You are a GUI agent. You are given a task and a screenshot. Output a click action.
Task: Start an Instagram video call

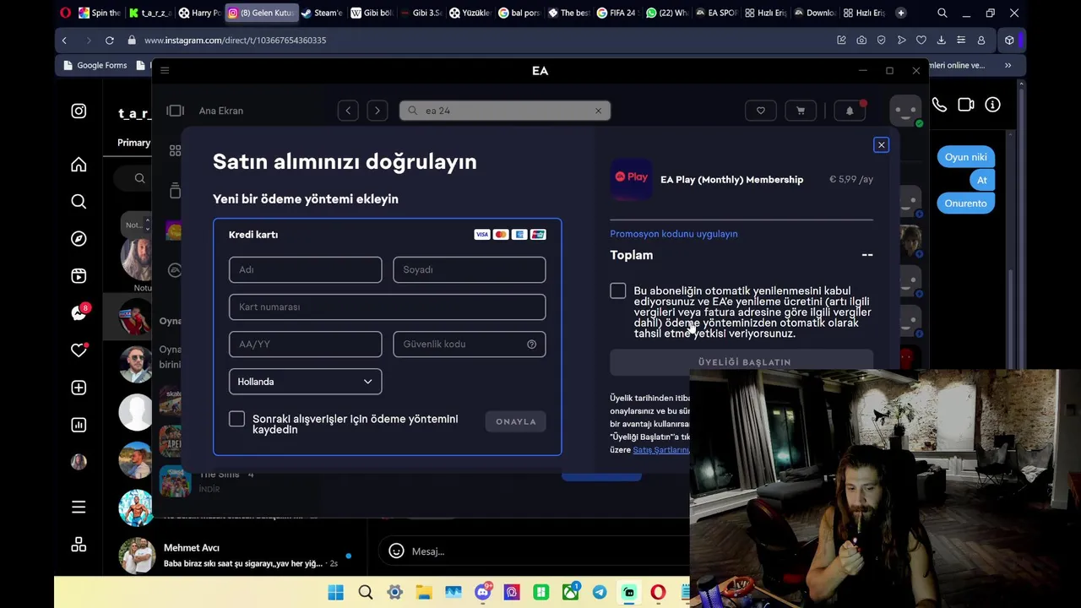click(x=966, y=105)
